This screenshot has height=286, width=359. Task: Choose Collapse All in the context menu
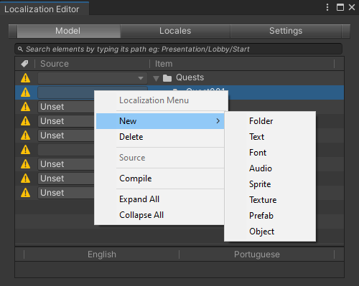point(160,215)
